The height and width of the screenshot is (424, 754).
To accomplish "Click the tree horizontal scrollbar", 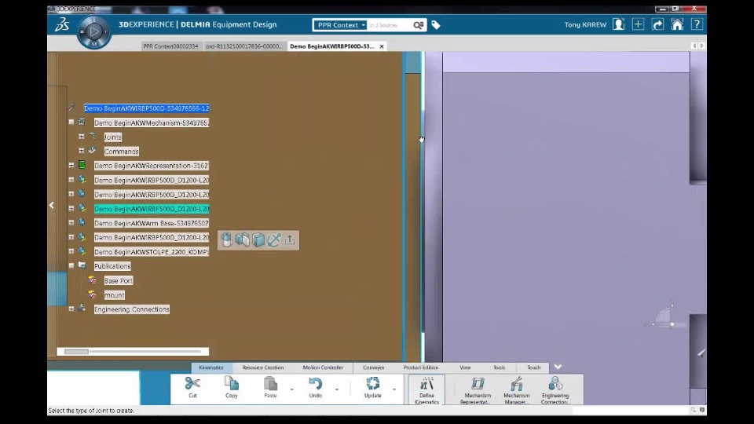I will click(x=133, y=352).
